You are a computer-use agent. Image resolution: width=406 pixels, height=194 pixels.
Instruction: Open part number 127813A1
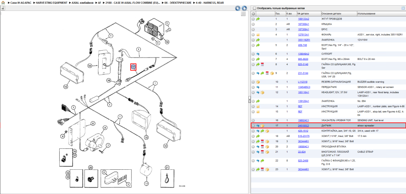coord(303,34)
